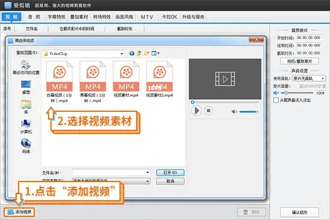
Task: Switch to the 转场特效 tab
Action: pyautogui.click(x=102, y=17)
